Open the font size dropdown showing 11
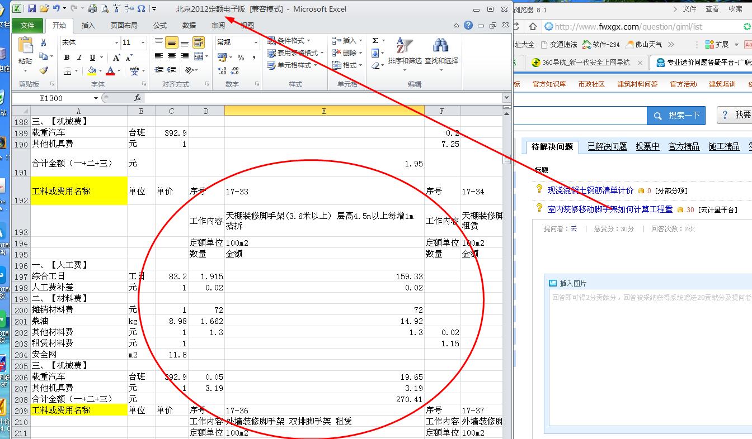The image size is (752, 439). [x=143, y=42]
